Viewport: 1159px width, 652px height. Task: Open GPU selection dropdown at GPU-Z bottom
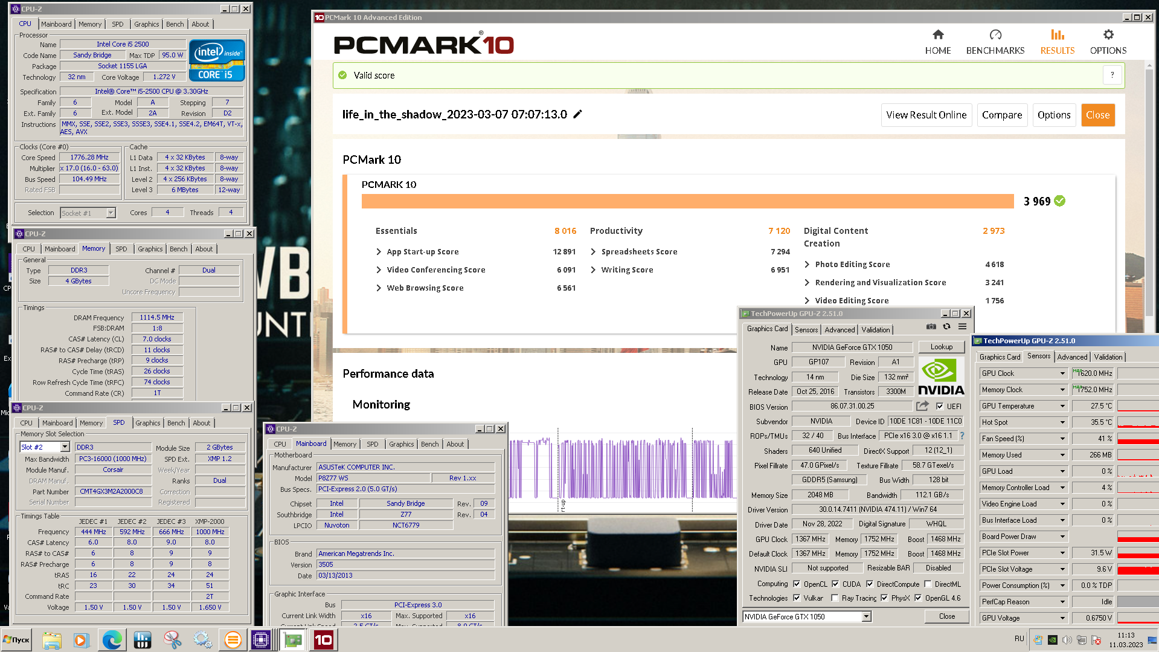pyautogui.click(x=866, y=616)
